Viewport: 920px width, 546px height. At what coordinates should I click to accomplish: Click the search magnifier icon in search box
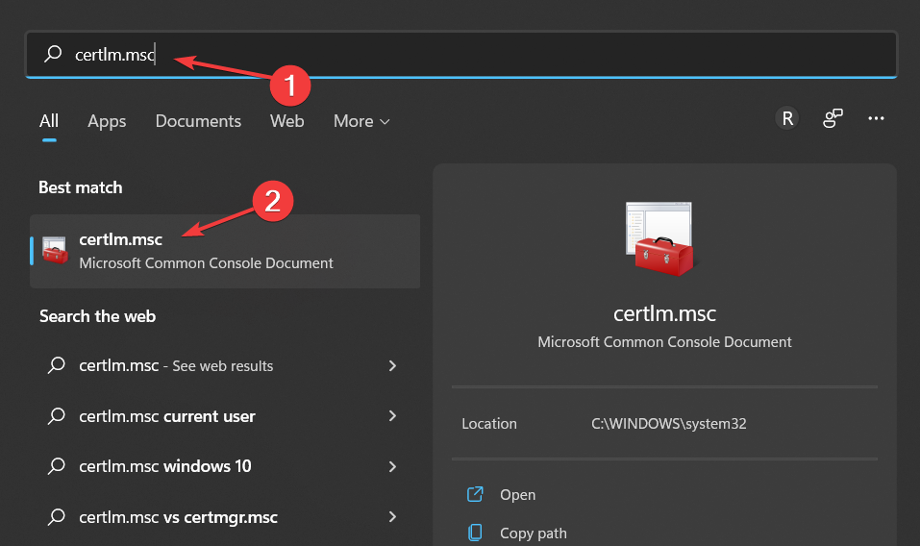point(53,54)
